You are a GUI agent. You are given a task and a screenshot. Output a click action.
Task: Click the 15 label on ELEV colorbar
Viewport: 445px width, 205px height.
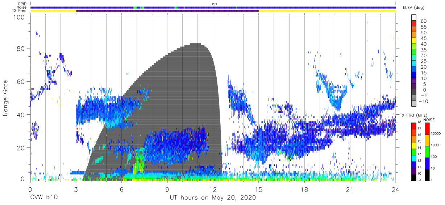click(x=423, y=73)
